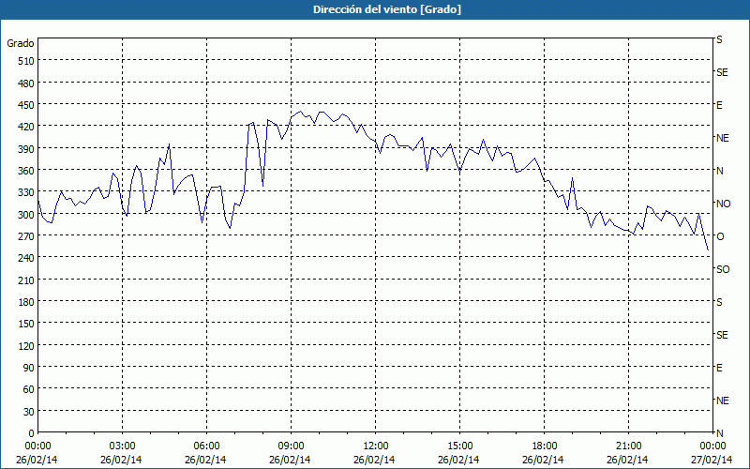
Task: Click the 390 degree axis label
Action: [x=26, y=149]
